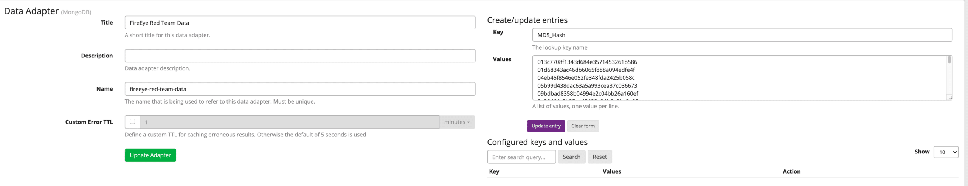Click the Enter search query box
Screen dimensions: 968x186
click(521, 157)
